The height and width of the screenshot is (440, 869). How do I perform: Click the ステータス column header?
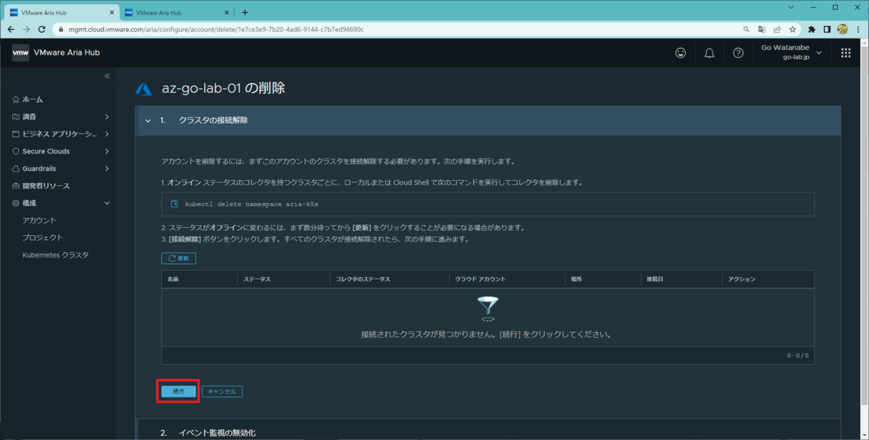click(x=257, y=279)
